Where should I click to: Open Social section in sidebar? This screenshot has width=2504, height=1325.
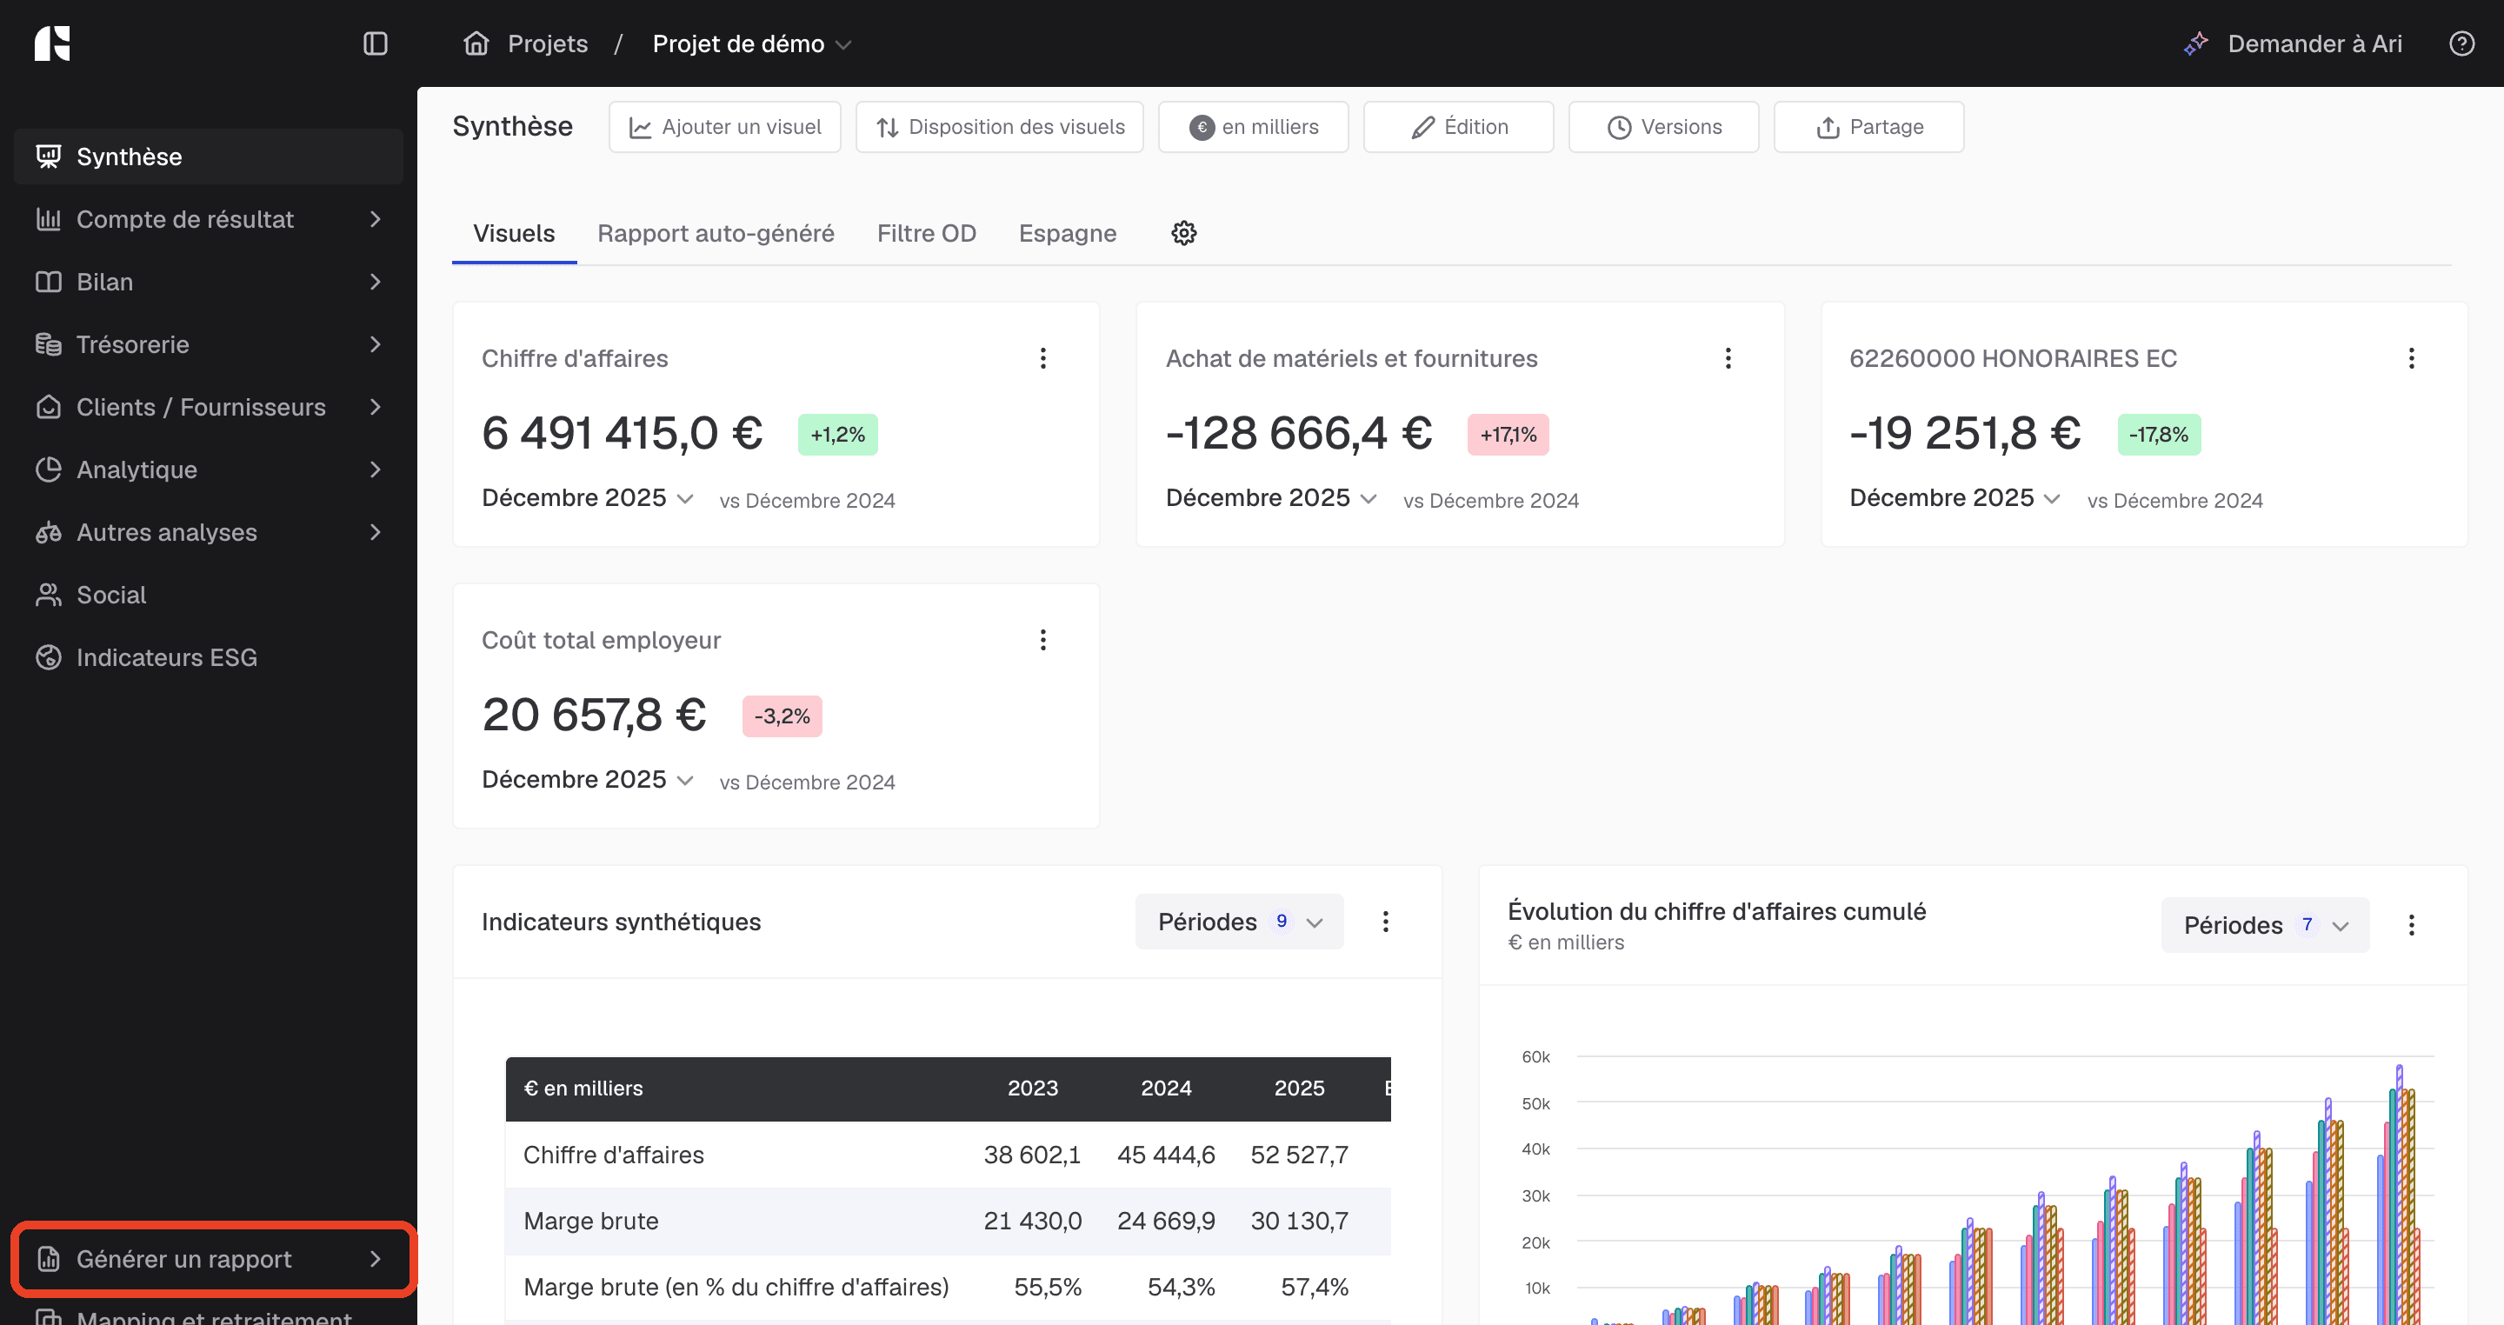click(208, 595)
